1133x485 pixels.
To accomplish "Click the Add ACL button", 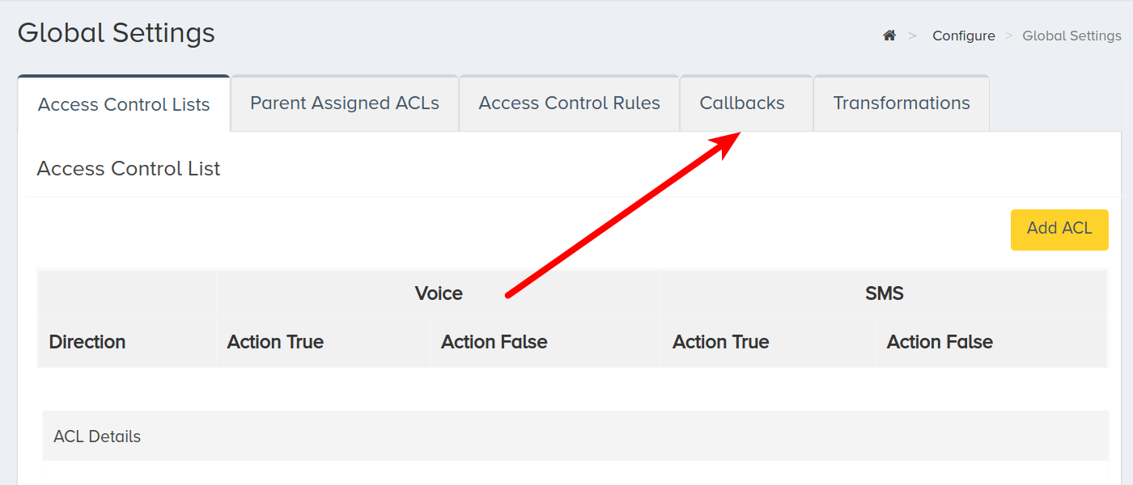I will (1059, 230).
